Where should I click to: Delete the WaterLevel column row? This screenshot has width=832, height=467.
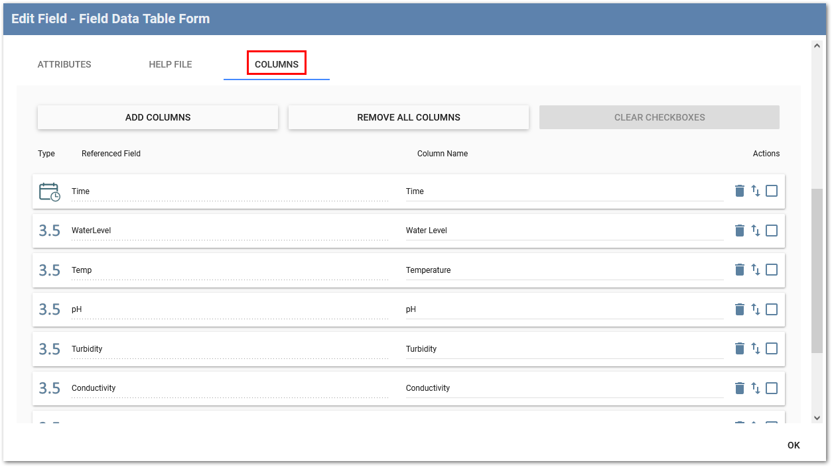tap(740, 231)
